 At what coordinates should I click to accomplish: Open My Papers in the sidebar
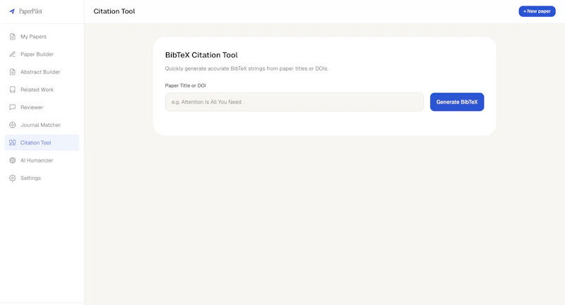click(42, 37)
